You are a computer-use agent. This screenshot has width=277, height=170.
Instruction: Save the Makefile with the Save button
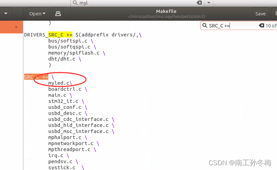261,14
